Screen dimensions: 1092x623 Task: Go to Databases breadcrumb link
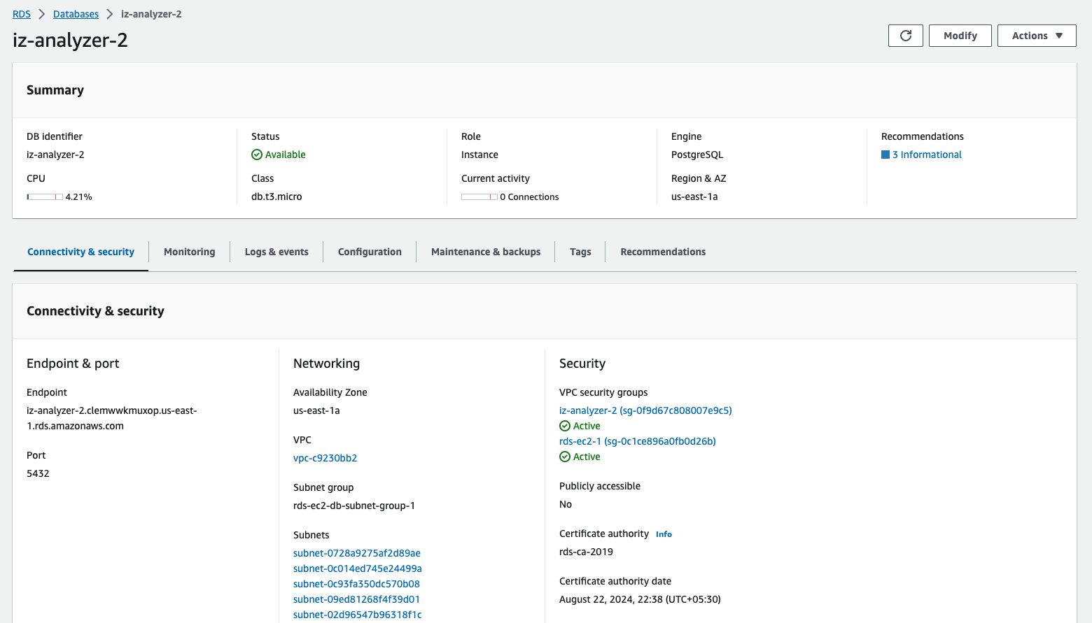[76, 14]
